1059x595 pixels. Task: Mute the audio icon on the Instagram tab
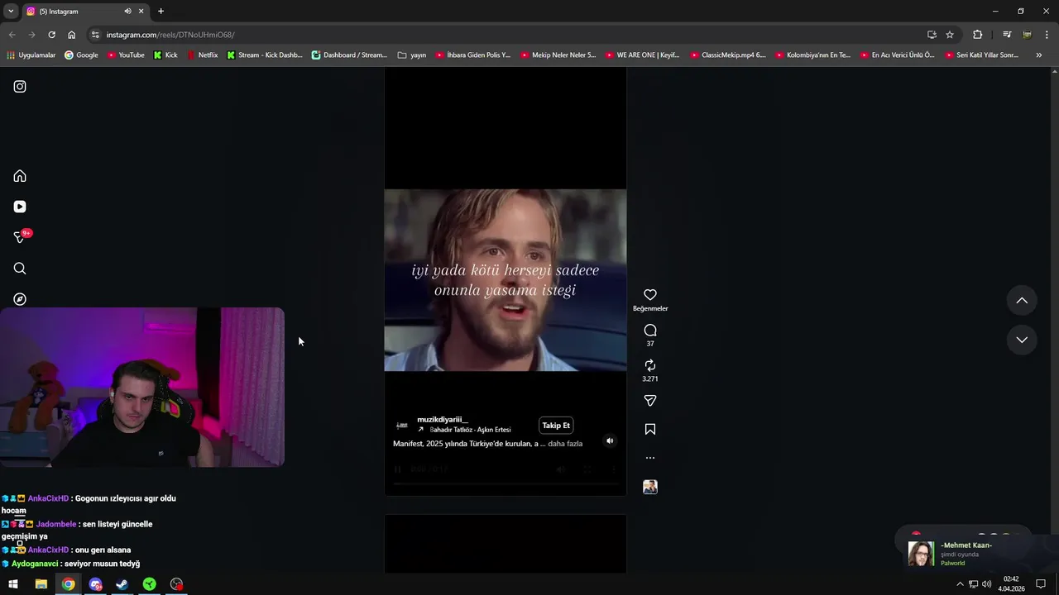pos(127,12)
